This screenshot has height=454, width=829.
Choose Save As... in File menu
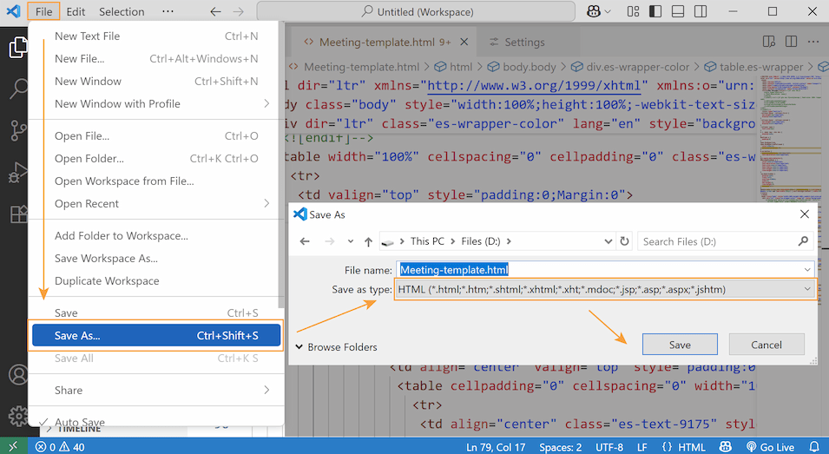156,336
